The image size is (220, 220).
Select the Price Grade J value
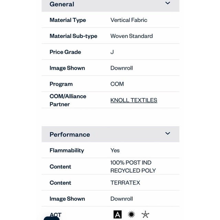(112, 52)
